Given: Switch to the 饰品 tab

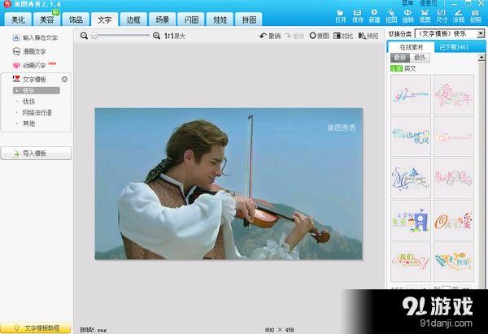Looking at the screenshot, I should (76, 20).
